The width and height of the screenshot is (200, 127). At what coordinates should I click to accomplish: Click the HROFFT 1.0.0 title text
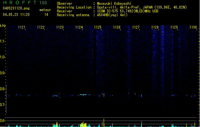[x=25, y=3]
